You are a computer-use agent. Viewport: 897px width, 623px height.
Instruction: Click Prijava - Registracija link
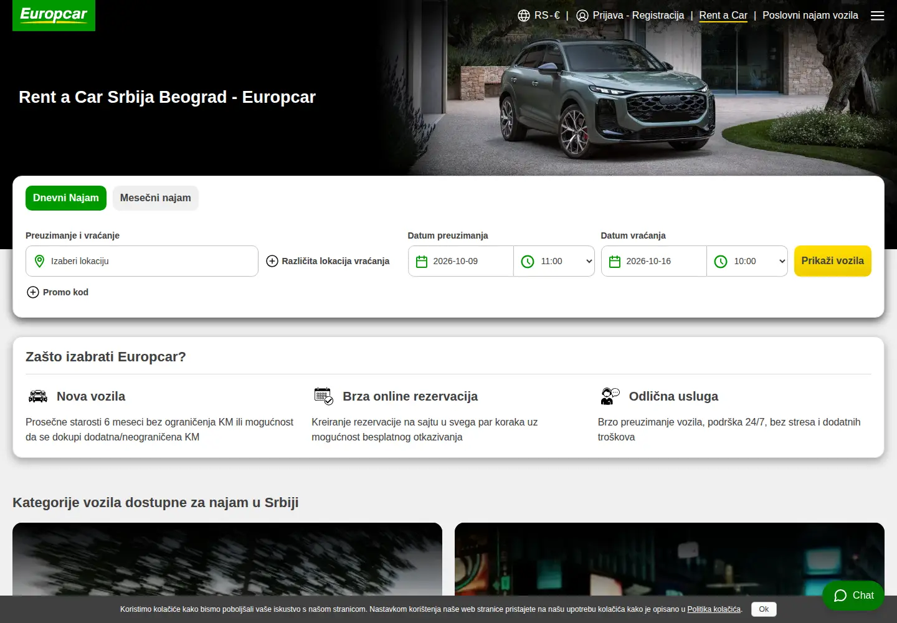[638, 16]
